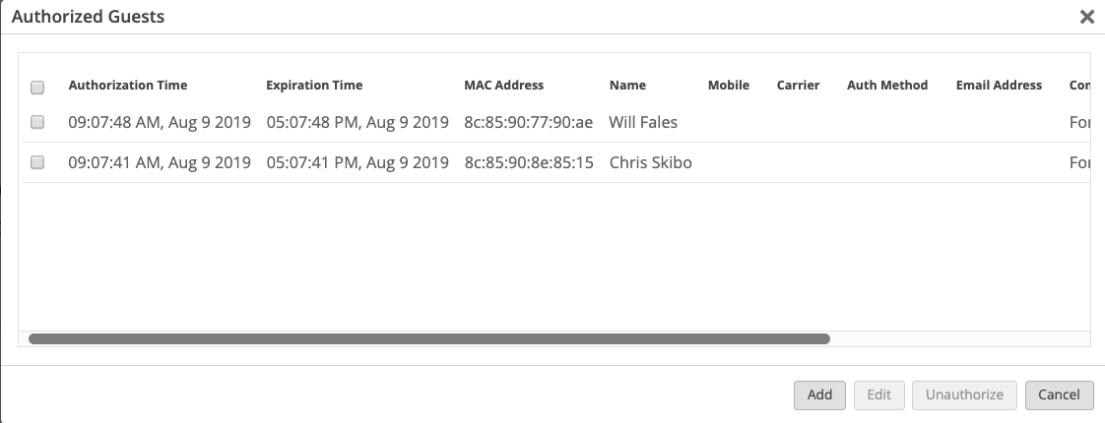Select the Chris Skibo name cell
1105x423 pixels.
coord(650,163)
